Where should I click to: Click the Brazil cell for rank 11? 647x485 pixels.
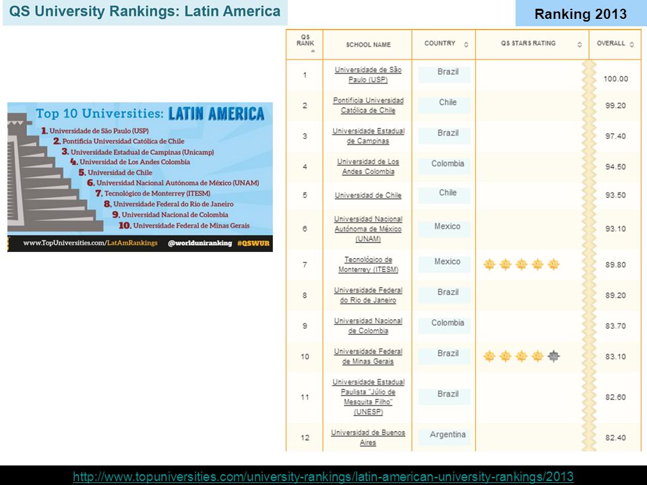tap(444, 397)
